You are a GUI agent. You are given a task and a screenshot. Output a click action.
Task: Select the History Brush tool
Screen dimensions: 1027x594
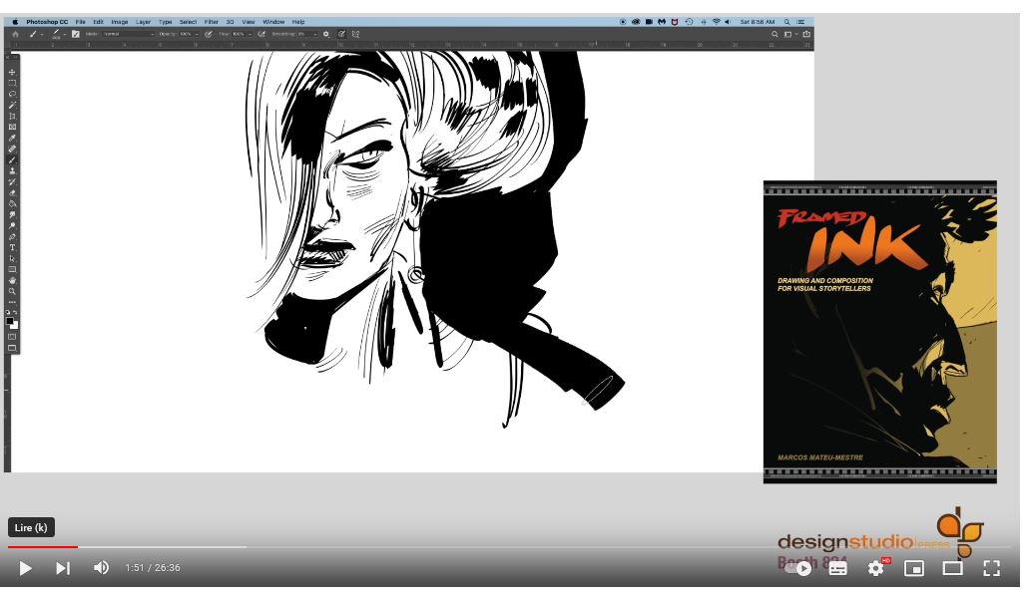(x=12, y=181)
